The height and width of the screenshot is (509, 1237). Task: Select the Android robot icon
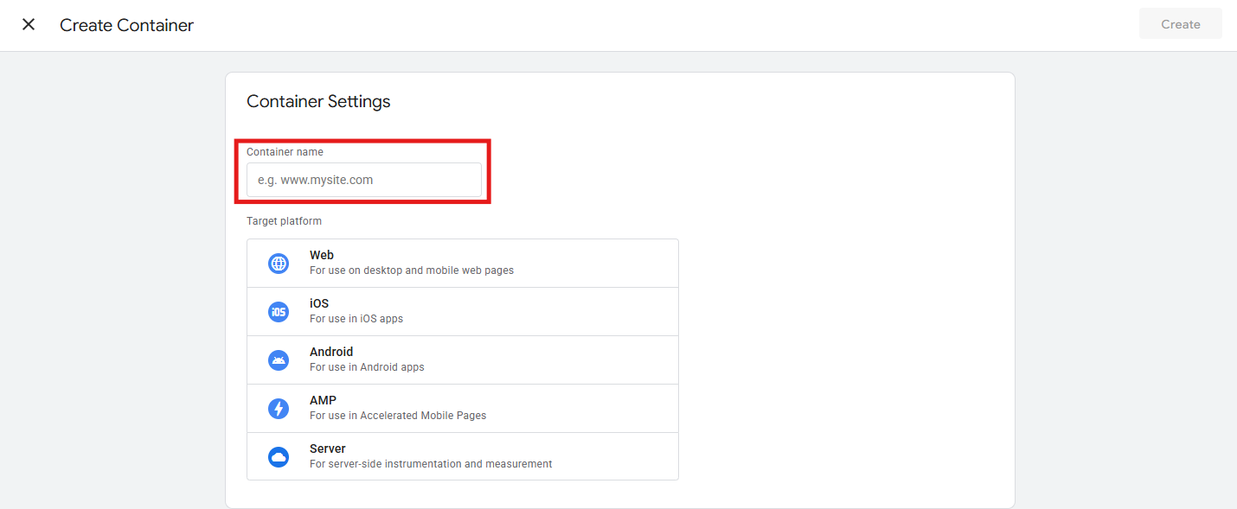click(x=279, y=360)
